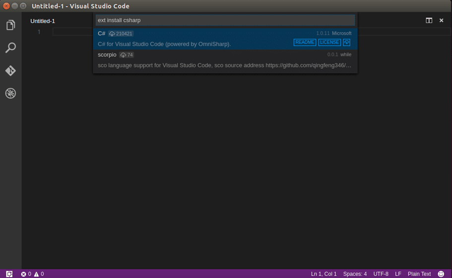Viewport: 452px width, 278px height.
Task: Click the warnings count icon in status bar
Action: point(39,274)
